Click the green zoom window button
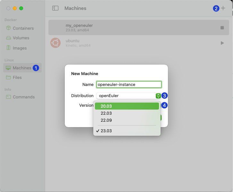234x192 pixels. click(x=21, y=8)
